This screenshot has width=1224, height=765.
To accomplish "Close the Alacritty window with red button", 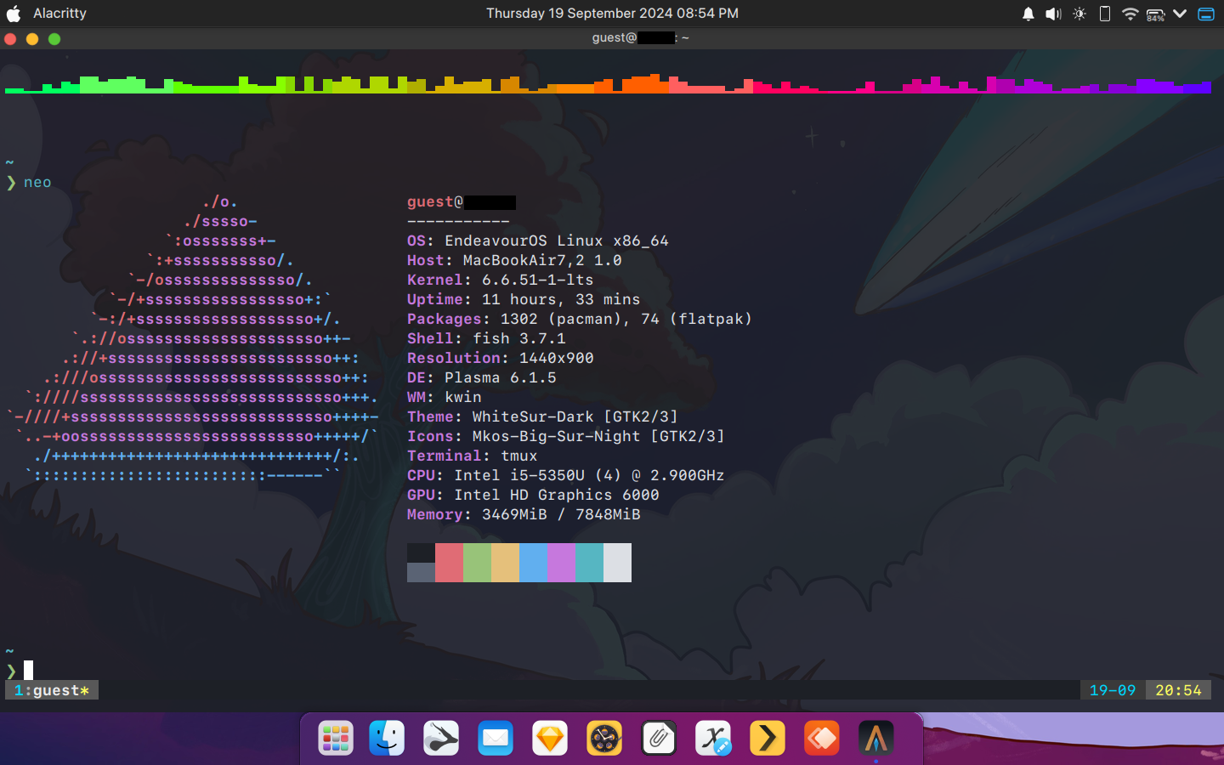I will (x=10, y=38).
